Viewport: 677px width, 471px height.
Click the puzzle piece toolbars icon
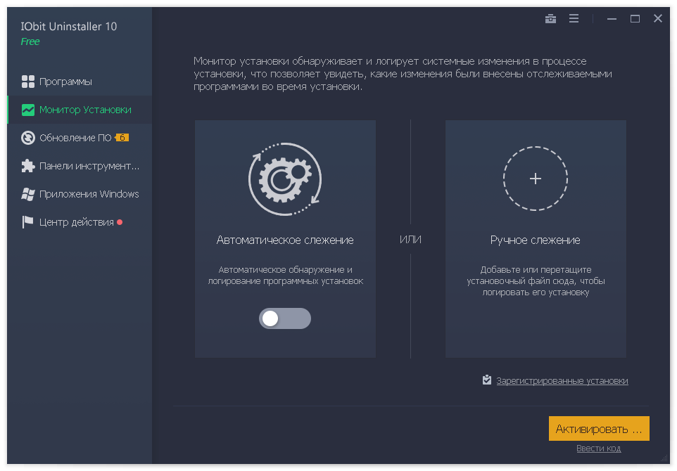[x=28, y=166]
